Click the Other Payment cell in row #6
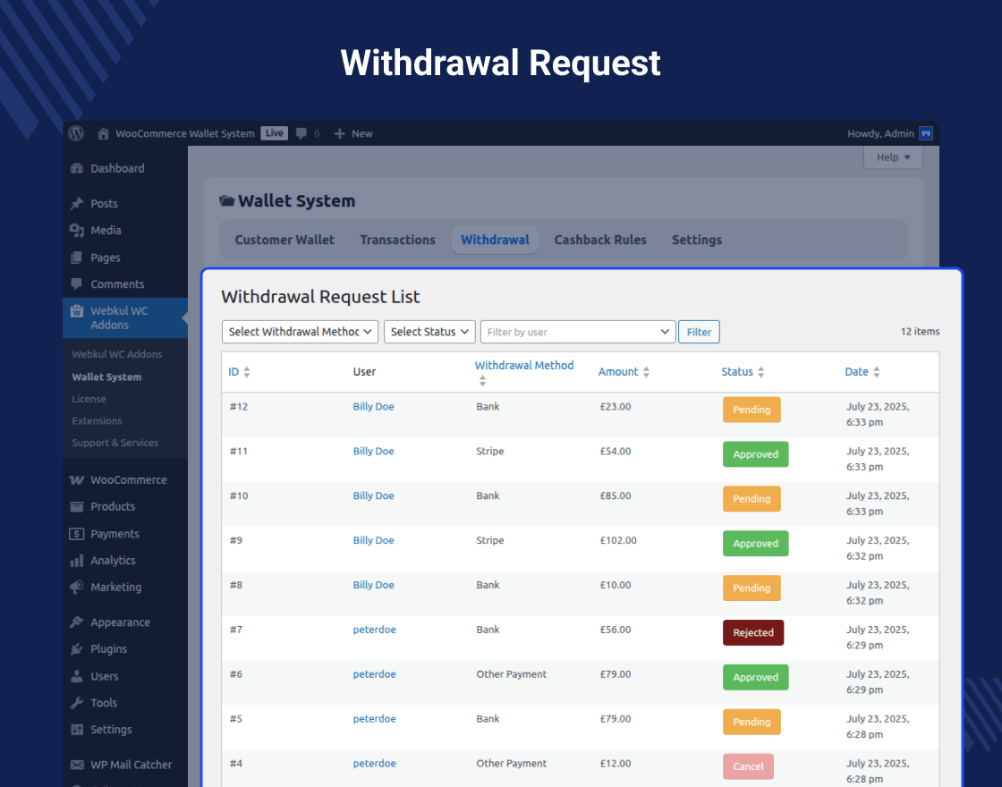 (x=511, y=674)
